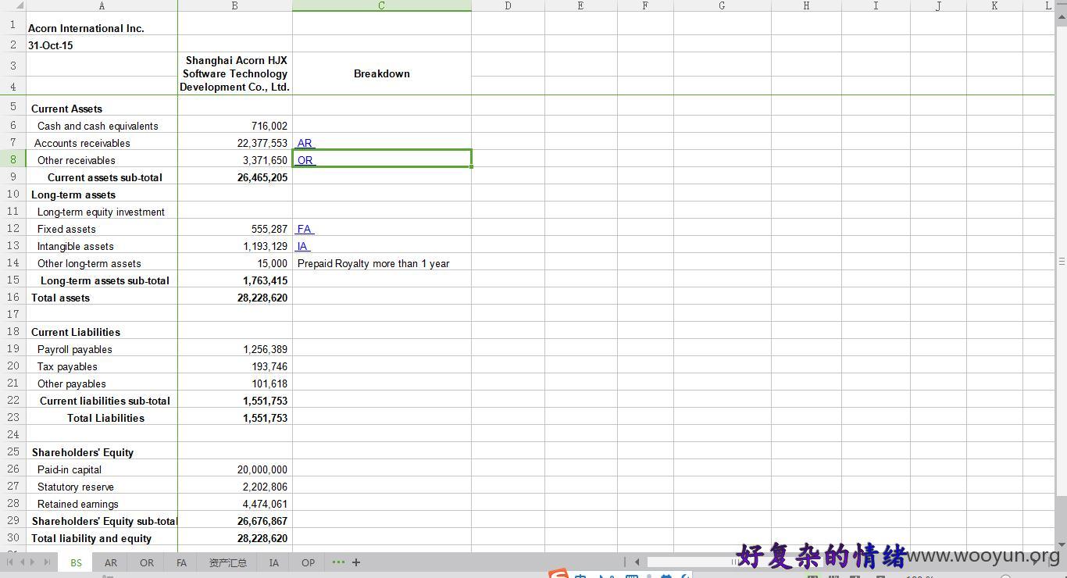Select 'Shanghai Acorn HJX Software Technology' header
The width and height of the screenshot is (1067, 578).
click(235, 73)
